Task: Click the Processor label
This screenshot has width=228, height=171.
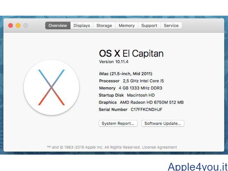Action: (109, 81)
